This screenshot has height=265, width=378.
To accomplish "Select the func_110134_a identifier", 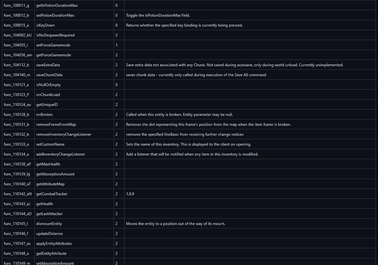I will tap(16, 154).
